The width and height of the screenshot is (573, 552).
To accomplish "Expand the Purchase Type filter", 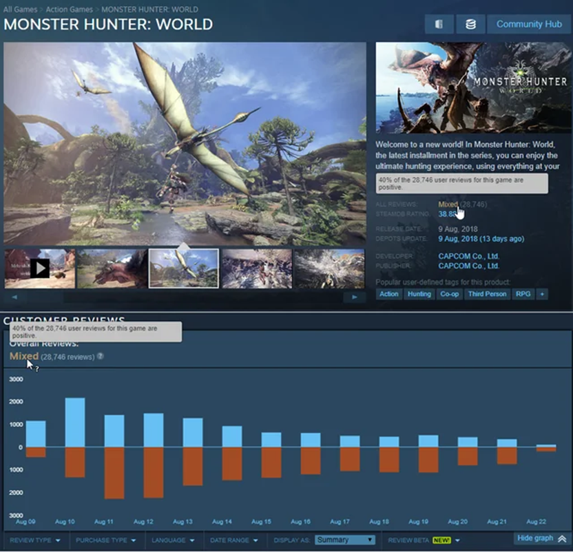I will (x=106, y=540).
